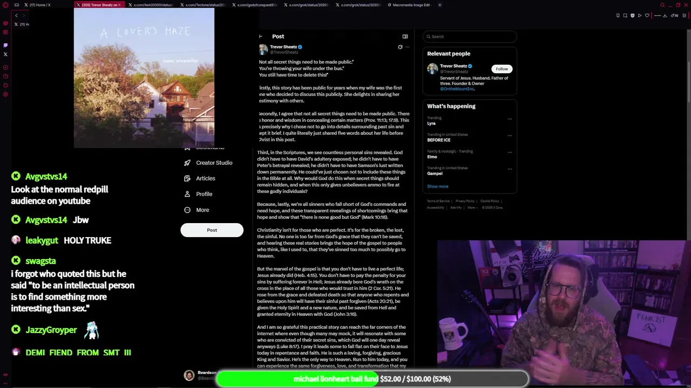Viewport: 691px width, 388px height.
Task: Search tabs with the magnifier icon
Action: click(662, 5)
